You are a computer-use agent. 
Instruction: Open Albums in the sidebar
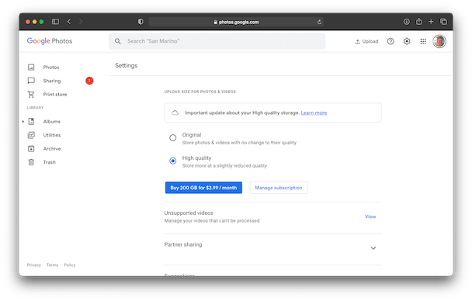point(52,122)
